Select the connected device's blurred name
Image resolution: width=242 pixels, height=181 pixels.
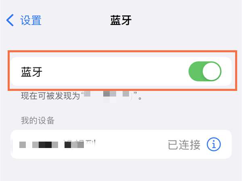tap(57, 144)
